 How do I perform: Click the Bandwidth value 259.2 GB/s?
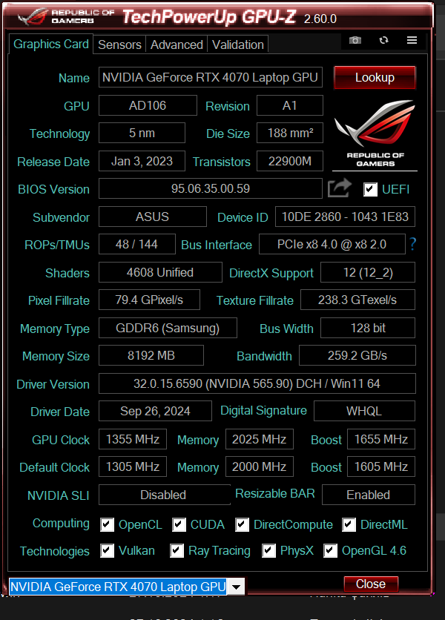point(357,355)
